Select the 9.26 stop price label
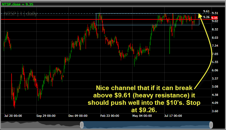The image size is (226, 130). 206,17
